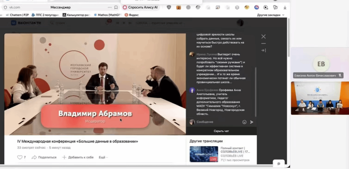Image resolution: width=349 pixels, height=169 pixels.
Task: Click the vk.com address in the URL bar
Action: click(x=15, y=7)
